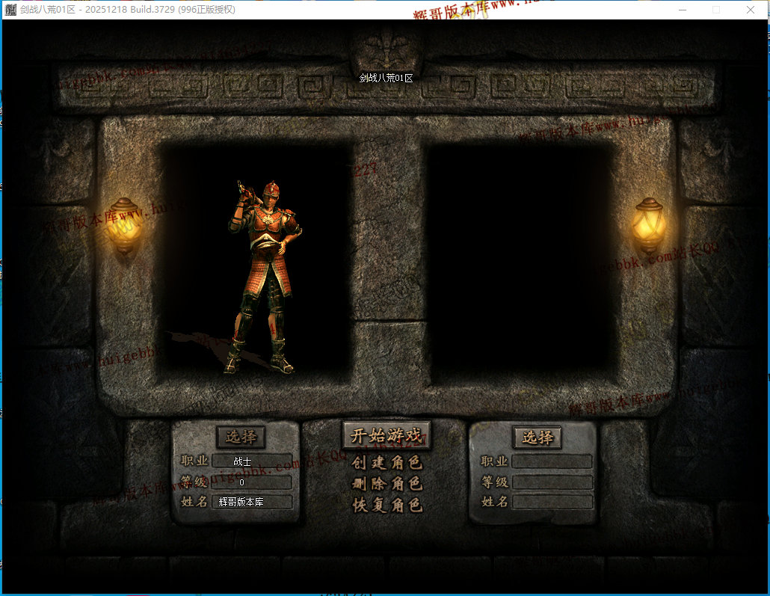
Task: Click the 等级 field showing 0
Action: pos(252,482)
